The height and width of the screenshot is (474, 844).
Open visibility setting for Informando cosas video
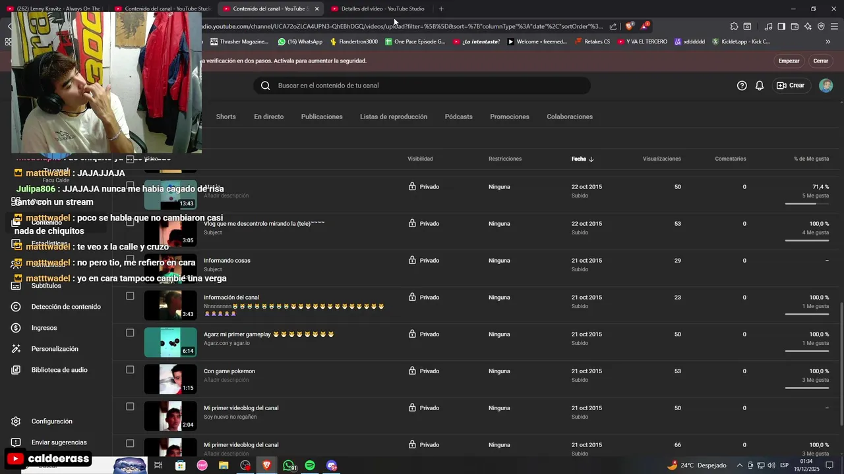423,261
